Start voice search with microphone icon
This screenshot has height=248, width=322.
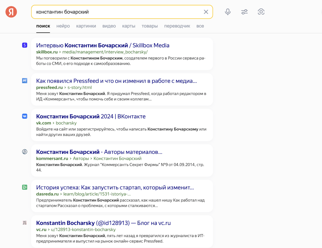228,12
